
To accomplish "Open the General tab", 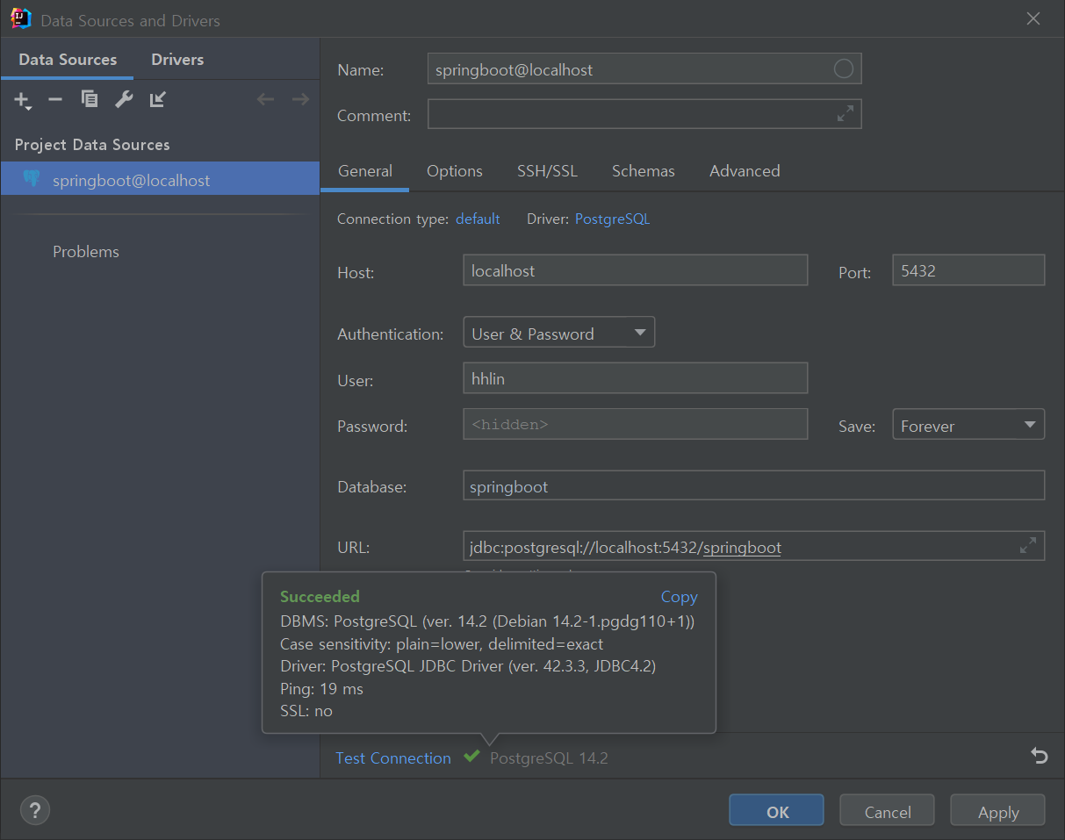I will pos(365,171).
